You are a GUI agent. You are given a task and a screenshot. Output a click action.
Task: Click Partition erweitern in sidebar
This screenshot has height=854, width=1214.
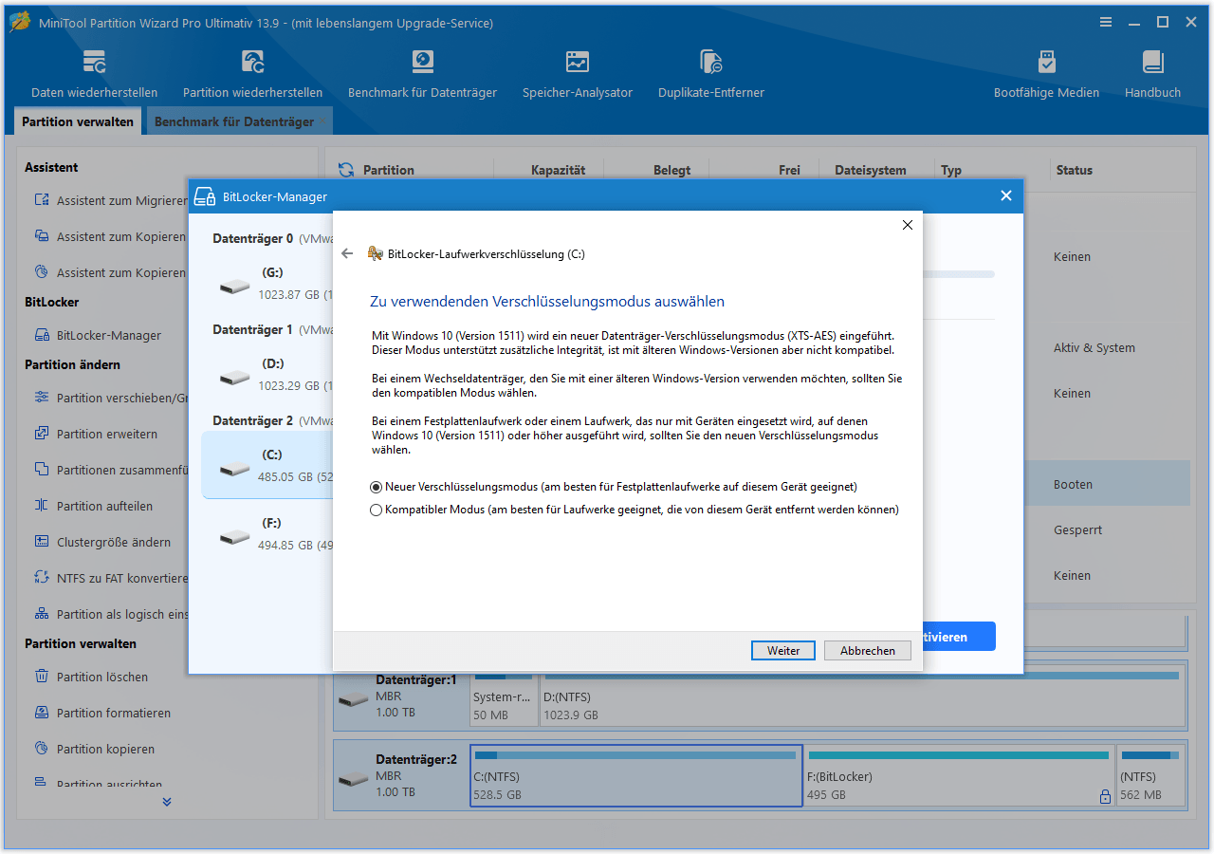click(x=96, y=434)
